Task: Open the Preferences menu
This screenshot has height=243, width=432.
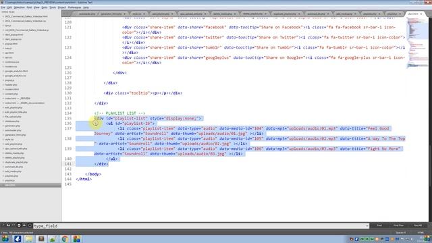Action: pyautogui.click(x=74, y=7)
